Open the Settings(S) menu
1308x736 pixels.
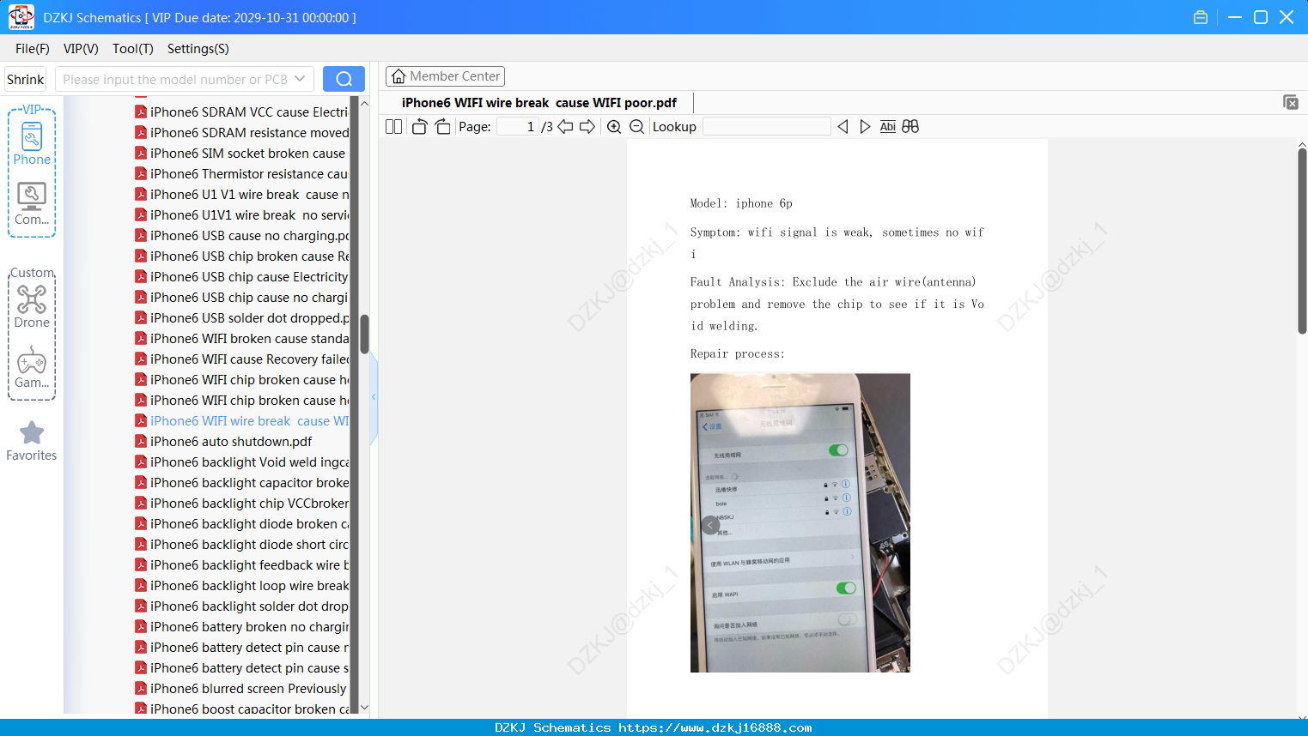click(198, 49)
